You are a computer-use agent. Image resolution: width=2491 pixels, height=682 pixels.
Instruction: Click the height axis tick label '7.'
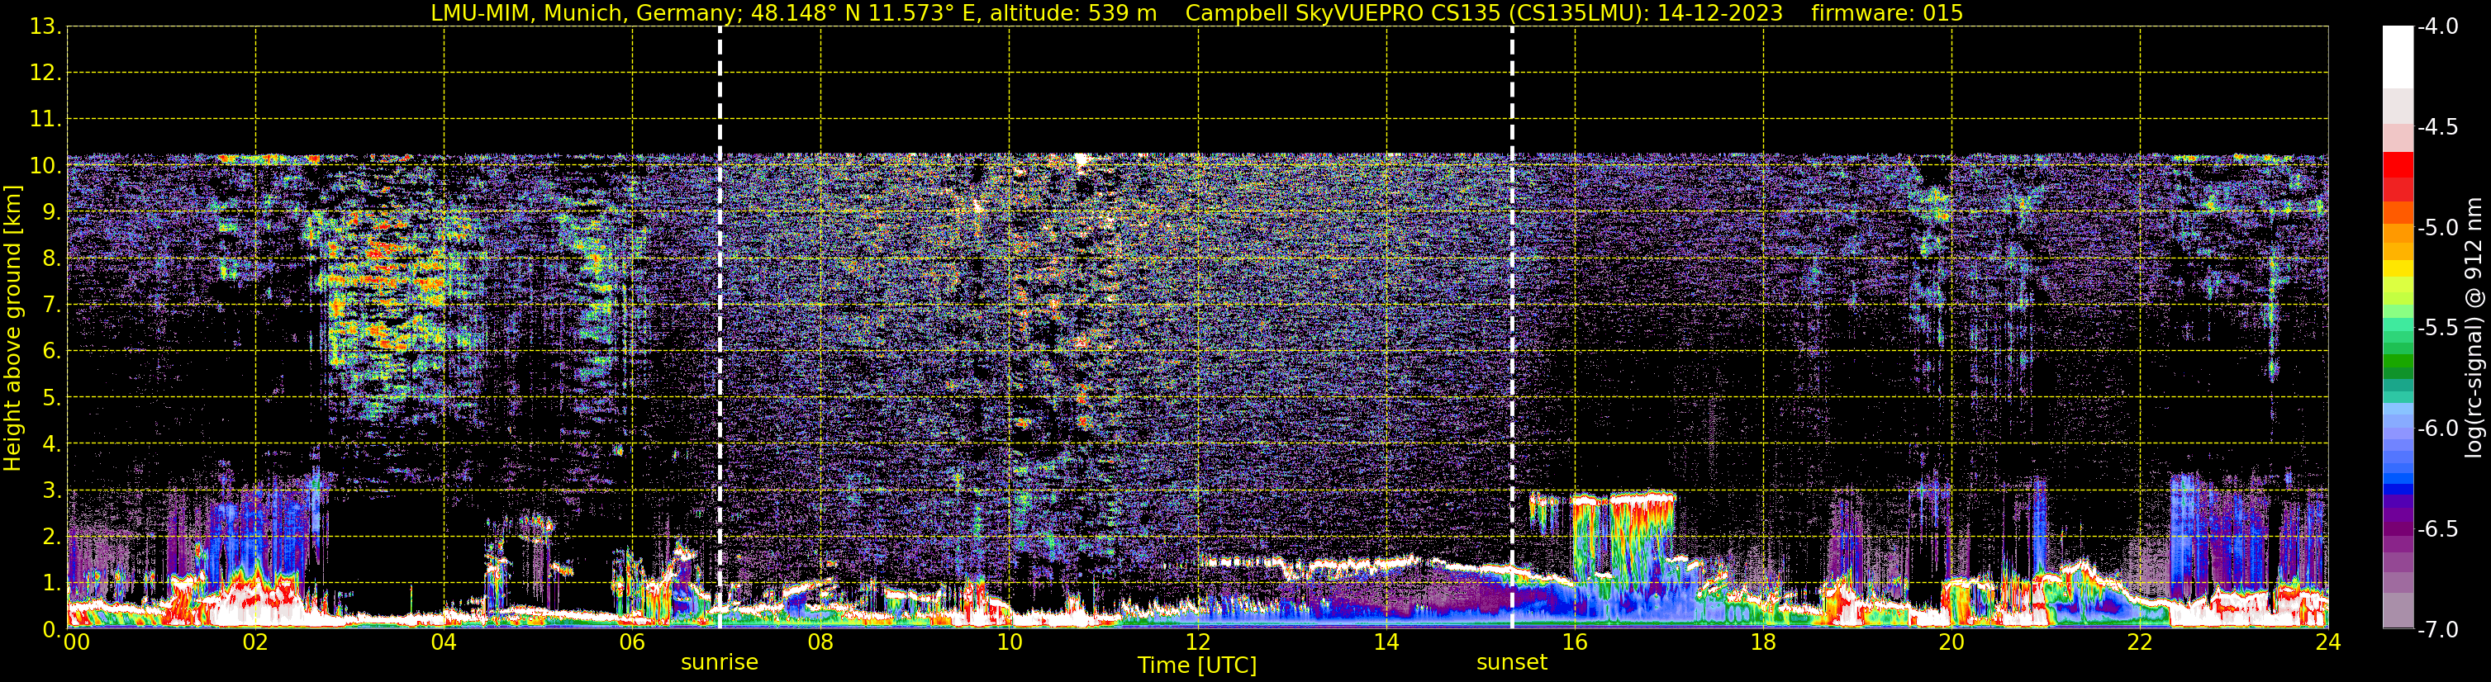pos(52,305)
